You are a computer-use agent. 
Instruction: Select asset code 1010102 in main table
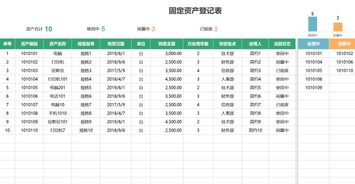coord(29,62)
